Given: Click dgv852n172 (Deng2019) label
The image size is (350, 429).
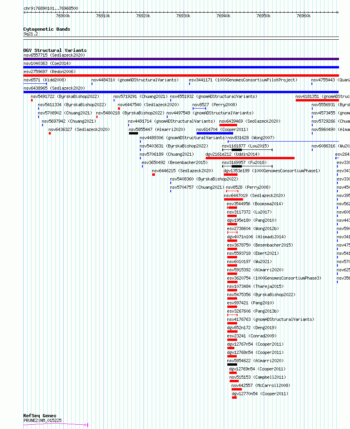Looking at the screenshot, I should pos(252,328).
